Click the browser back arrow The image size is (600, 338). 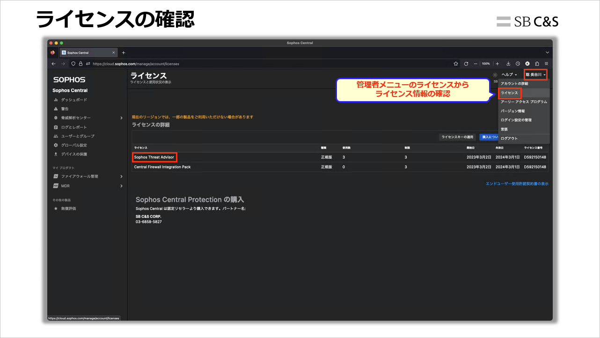point(53,64)
